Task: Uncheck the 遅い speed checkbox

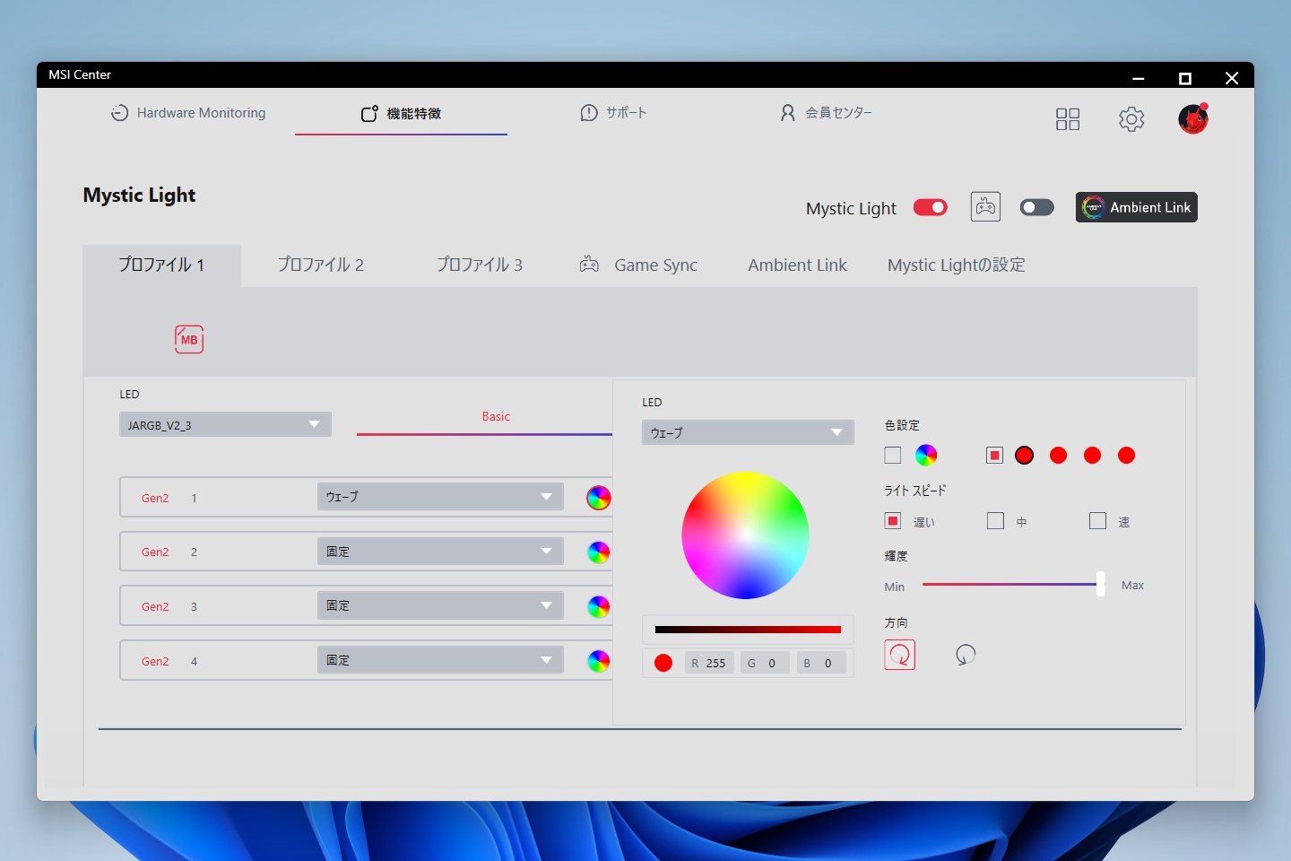Action: [893, 521]
